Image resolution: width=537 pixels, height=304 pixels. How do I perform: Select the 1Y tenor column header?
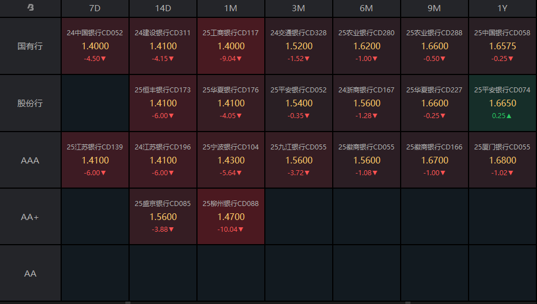point(502,8)
